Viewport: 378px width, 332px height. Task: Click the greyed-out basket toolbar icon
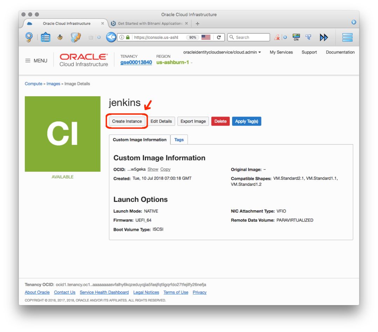click(x=91, y=37)
